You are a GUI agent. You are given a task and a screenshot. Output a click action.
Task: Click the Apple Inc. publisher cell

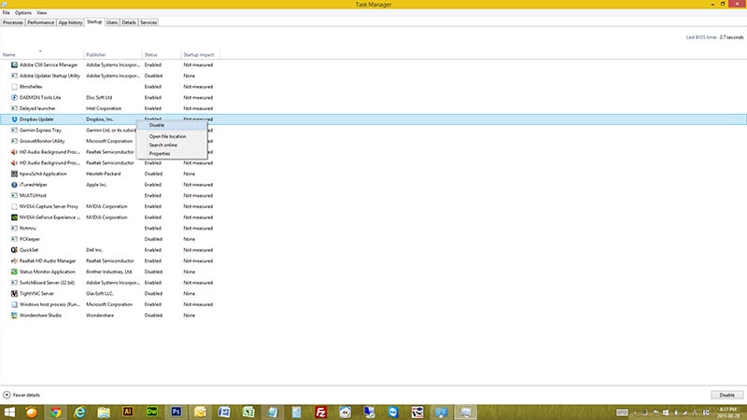point(97,185)
